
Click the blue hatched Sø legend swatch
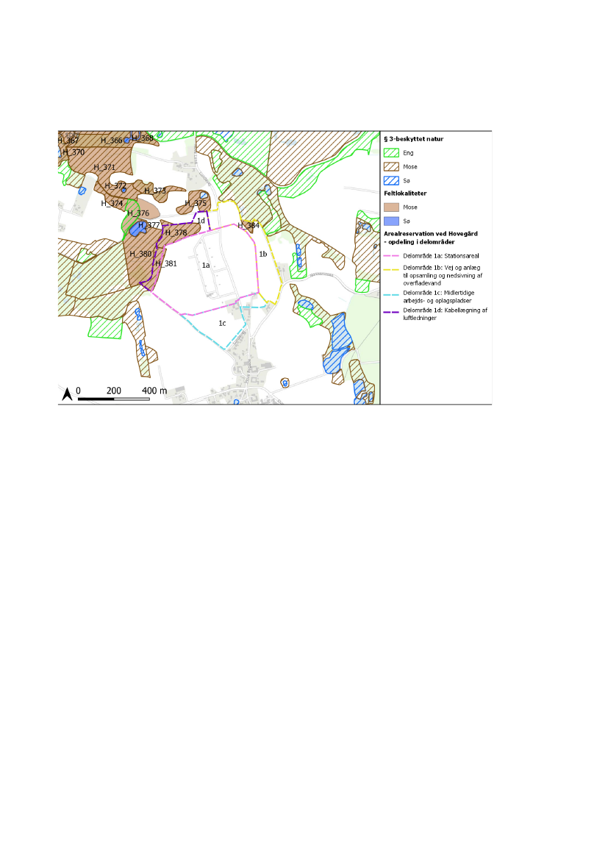pos(391,180)
